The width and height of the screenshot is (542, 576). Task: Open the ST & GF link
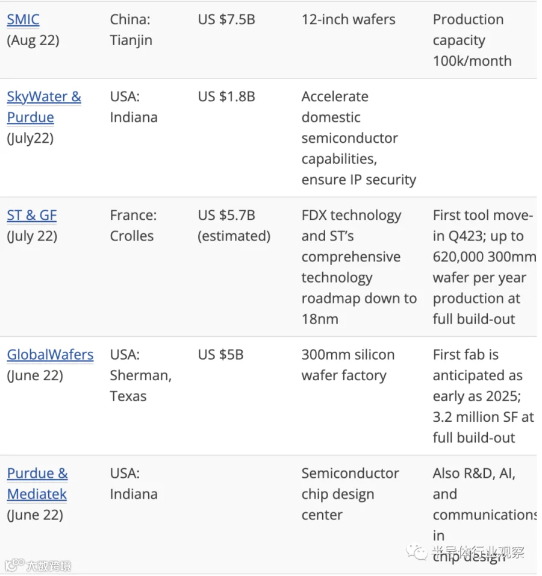(x=32, y=215)
